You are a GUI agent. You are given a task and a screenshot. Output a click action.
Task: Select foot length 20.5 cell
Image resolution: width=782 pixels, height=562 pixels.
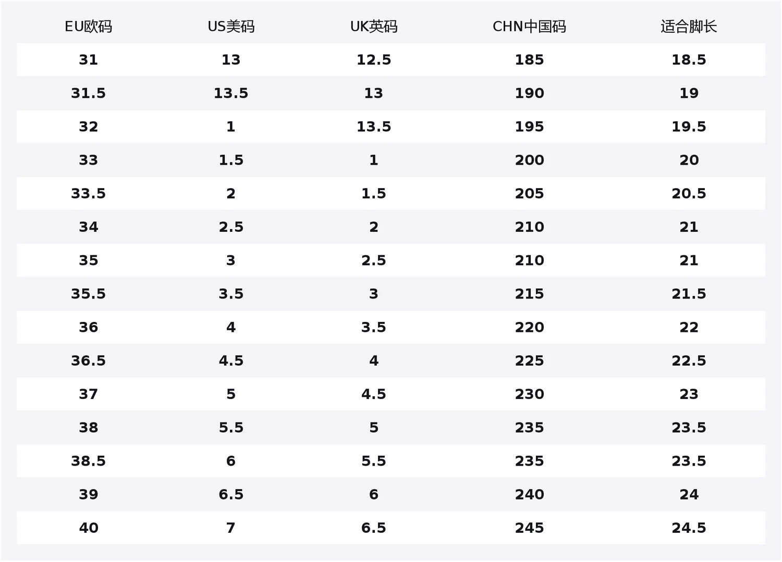pyautogui.click(x=689, y=193)
